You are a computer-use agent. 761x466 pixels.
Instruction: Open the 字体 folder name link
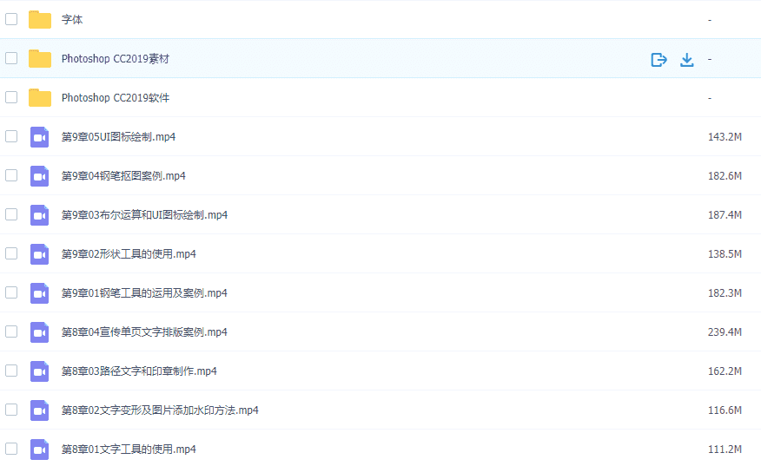click(x=72, y=19)
